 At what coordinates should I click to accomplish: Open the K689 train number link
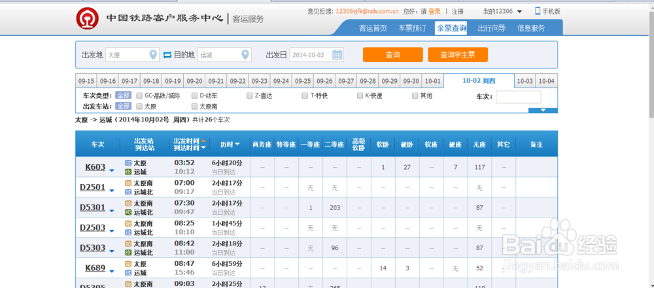[95, 268]
